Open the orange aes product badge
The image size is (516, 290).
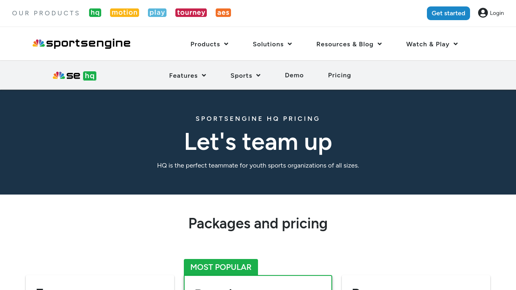[223, 13]
